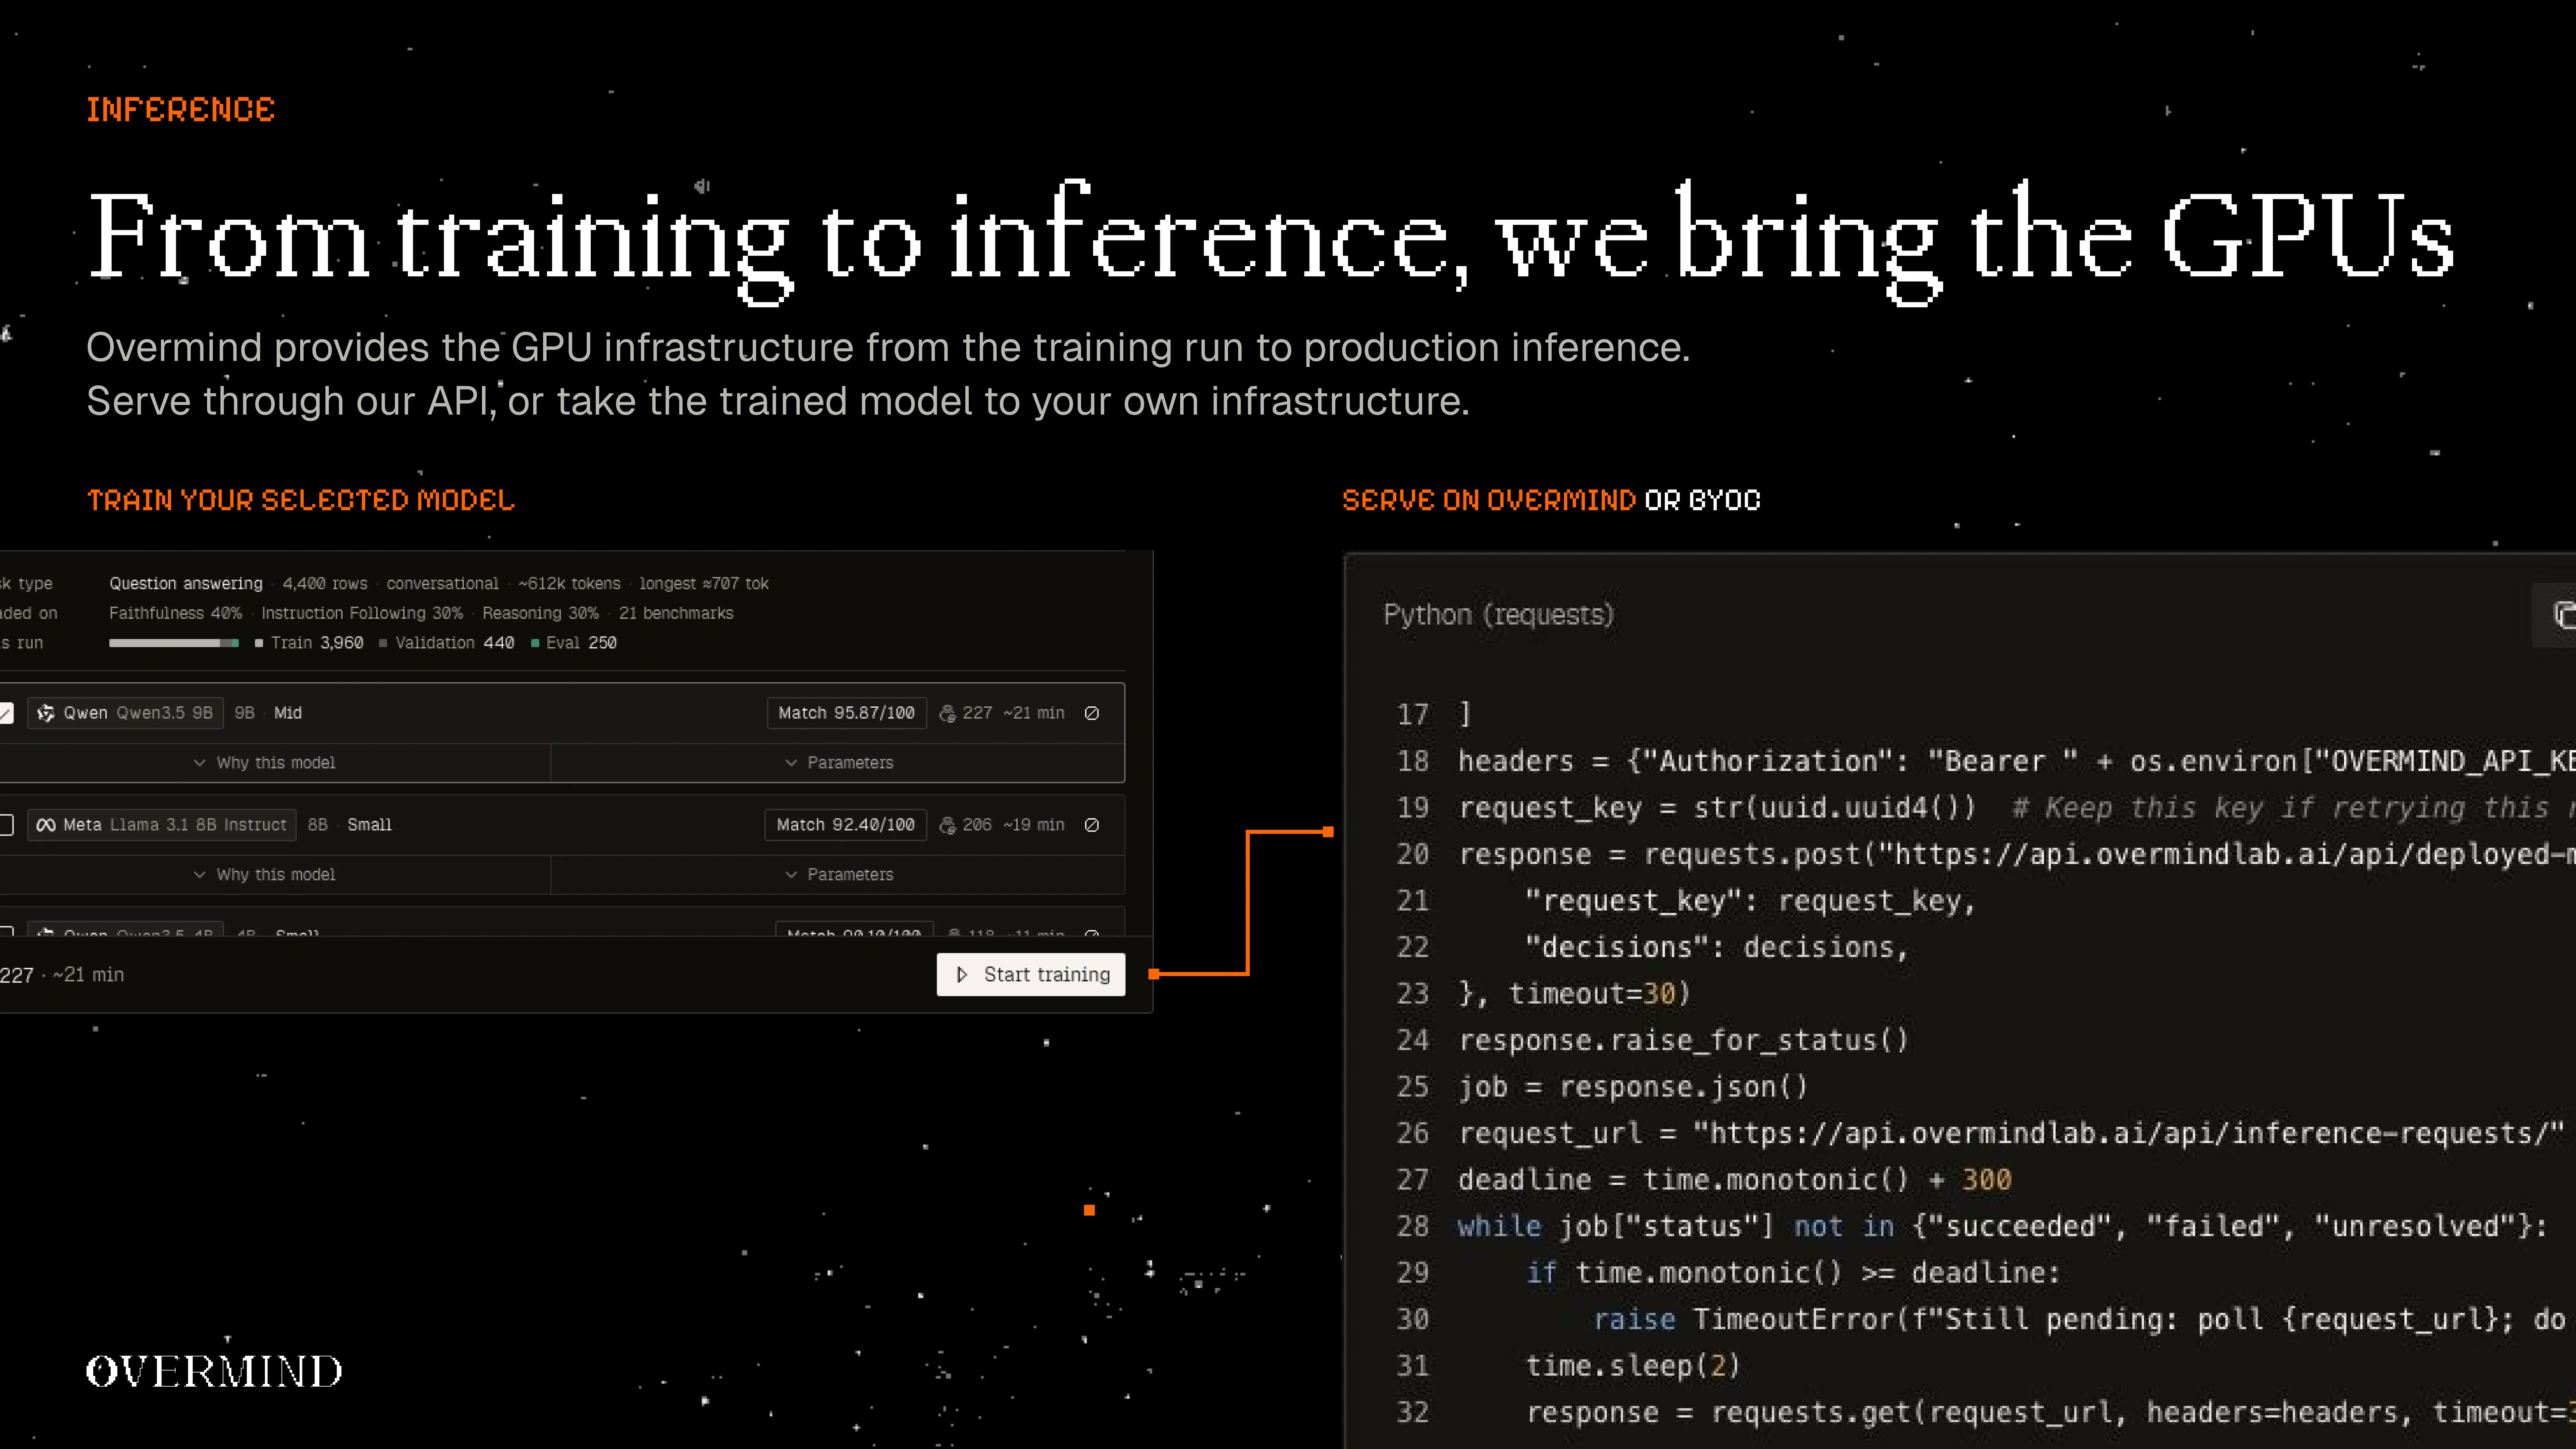The height and width of the screenshot is (1449, 2576).
Task: Click '21 benchmarks' text
Action: 676,613
